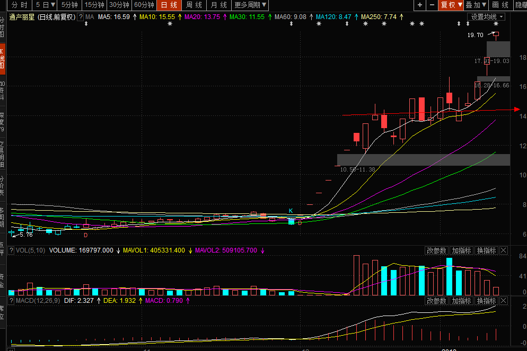
Task: Switch to the 周线 weekly tab
Action: point(194,5)
